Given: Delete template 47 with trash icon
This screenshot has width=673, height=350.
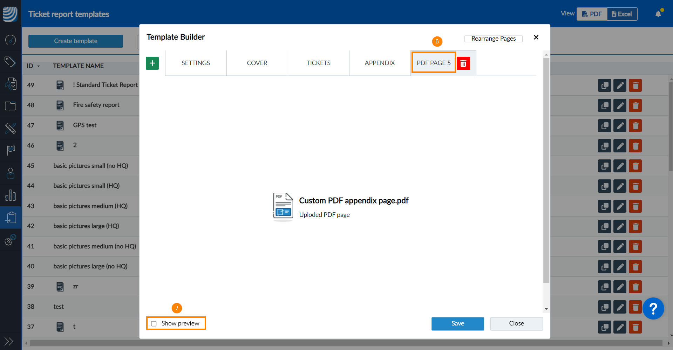Looking at the screenshot, I should coord(635,126).
